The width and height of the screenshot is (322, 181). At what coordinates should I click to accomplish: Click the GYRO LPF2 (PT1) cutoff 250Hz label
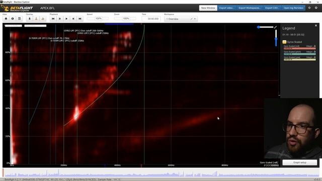click(x=93, y=33)
